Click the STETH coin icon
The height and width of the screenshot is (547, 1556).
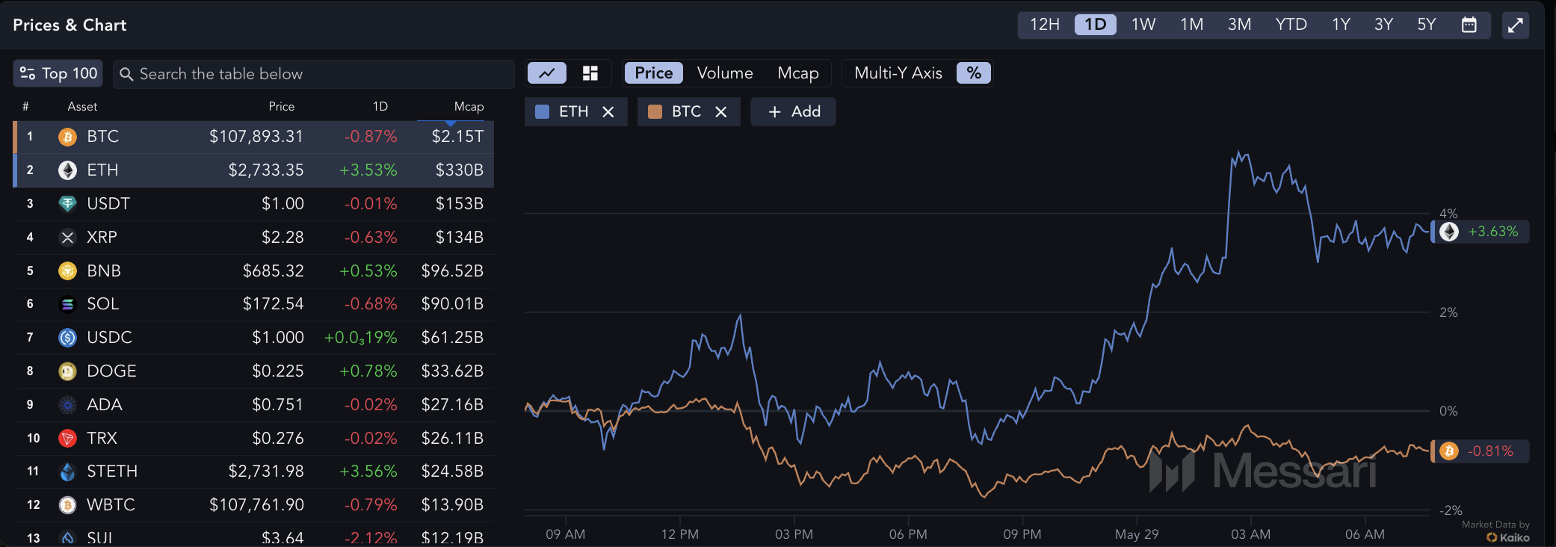click(x=67, y=472)
